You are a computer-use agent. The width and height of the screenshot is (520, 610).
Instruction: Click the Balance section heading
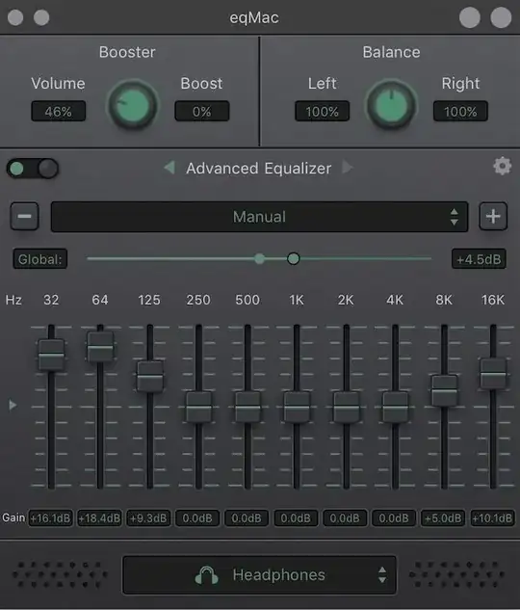click(391, 52)
